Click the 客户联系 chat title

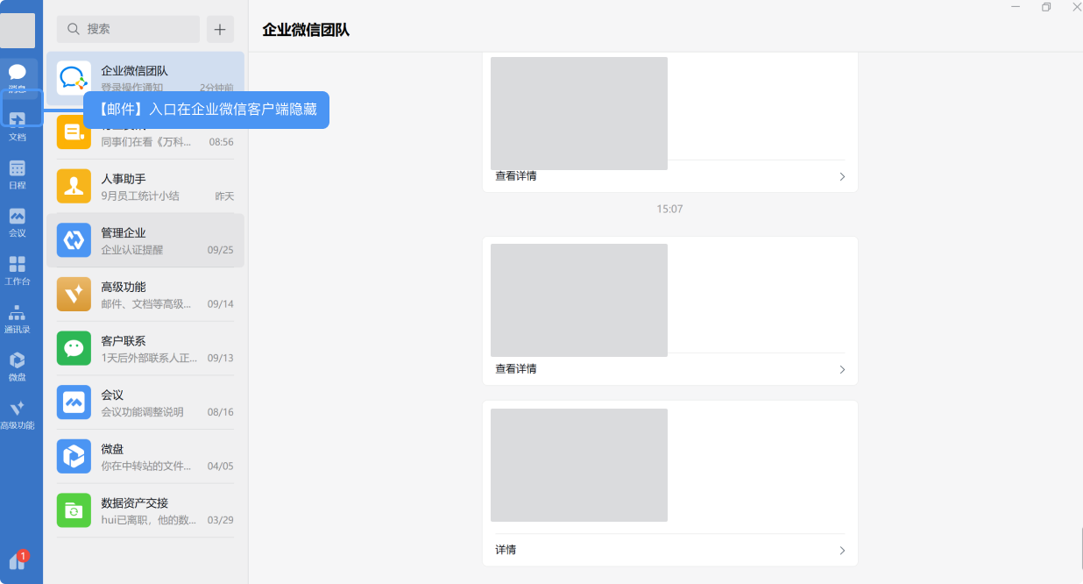(x=123, y=340)
